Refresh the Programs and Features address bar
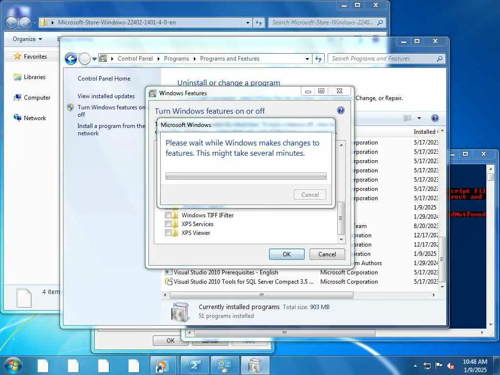The height and width of the screenshot is (375, 500). click(x=318, y=59)
